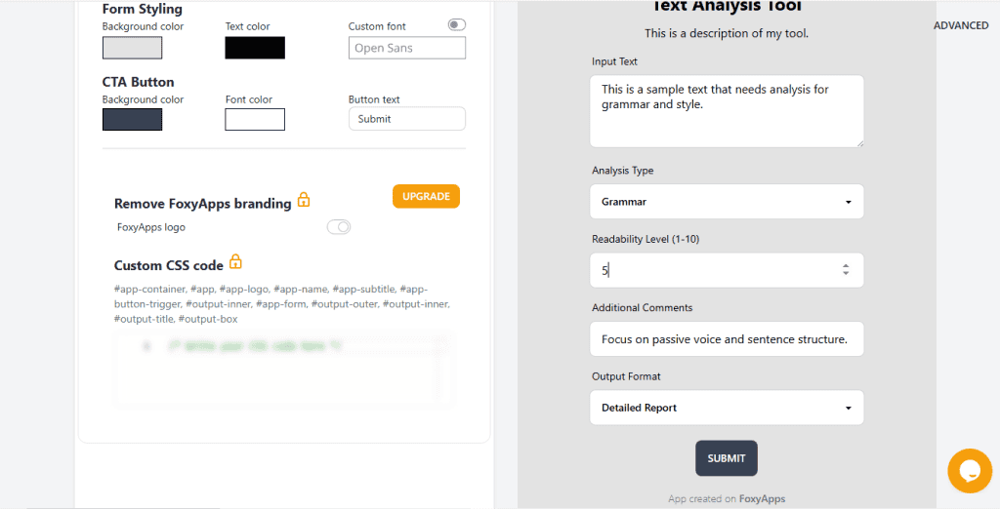Viewport: 1000px width, 509px height.
Task: Follow the FoxyApps link in the footer
Action: pos(762,499)
